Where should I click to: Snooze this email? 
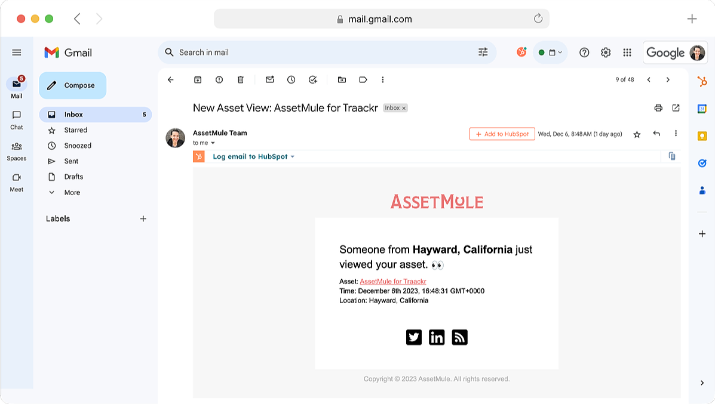pyautogui.click(x=291, y=79)
